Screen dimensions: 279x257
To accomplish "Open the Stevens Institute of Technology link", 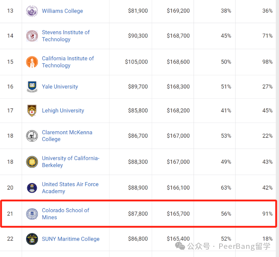I will 65,36.
